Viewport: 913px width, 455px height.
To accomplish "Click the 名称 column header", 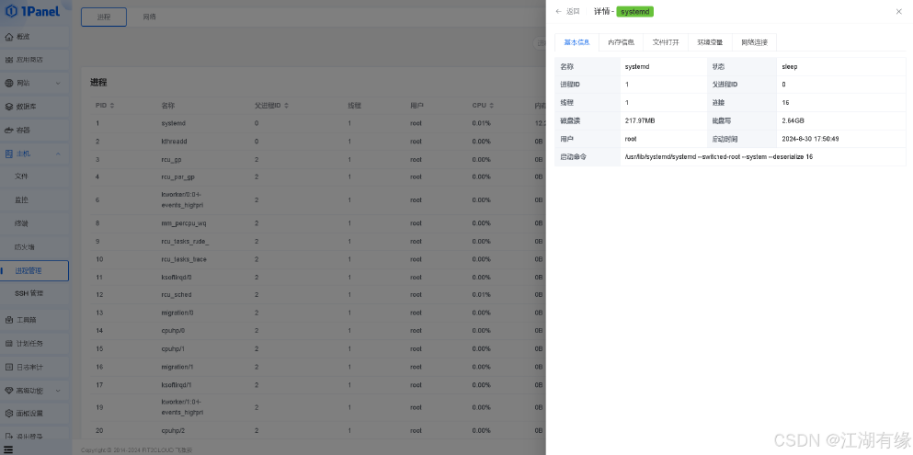I will click(x=168, y=106).
